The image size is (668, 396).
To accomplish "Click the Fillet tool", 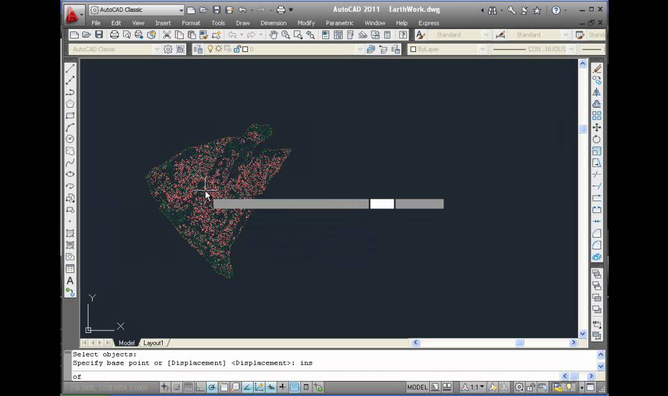I will click(x=597, y=245).
